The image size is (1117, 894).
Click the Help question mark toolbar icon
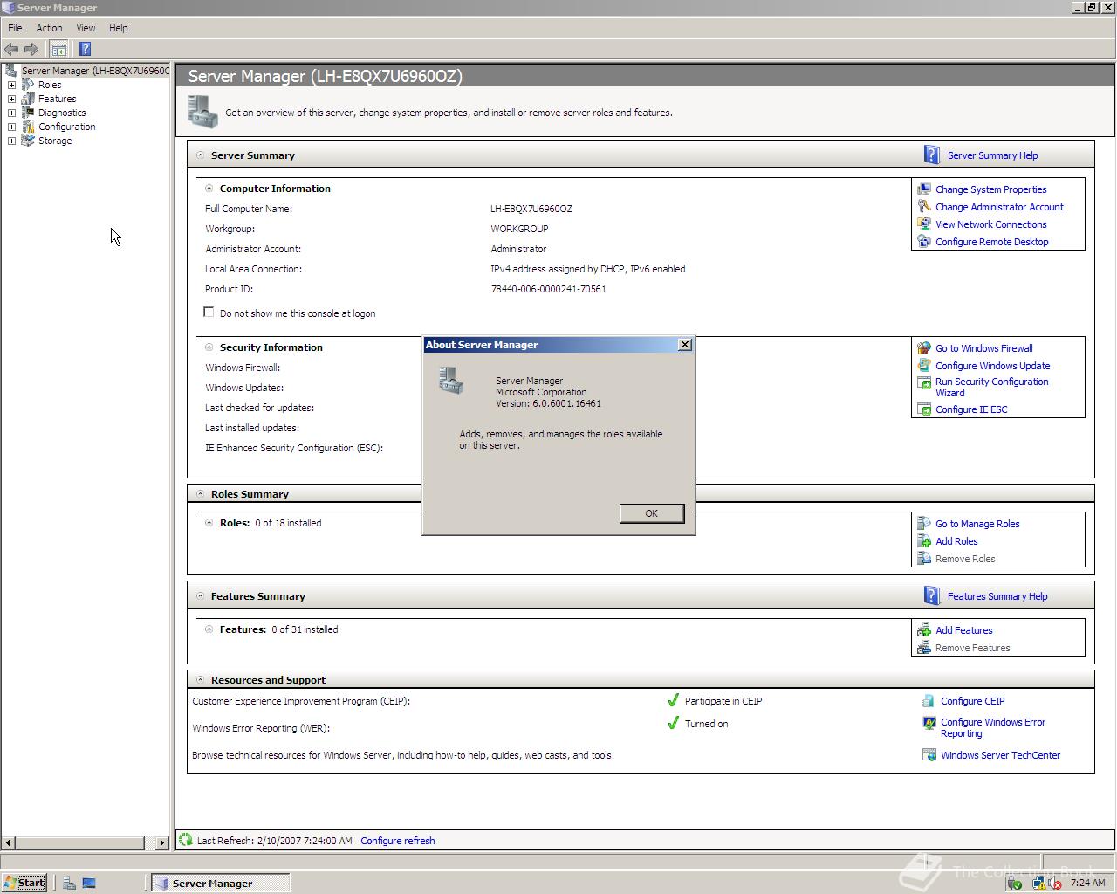click(x=85, y=49)
